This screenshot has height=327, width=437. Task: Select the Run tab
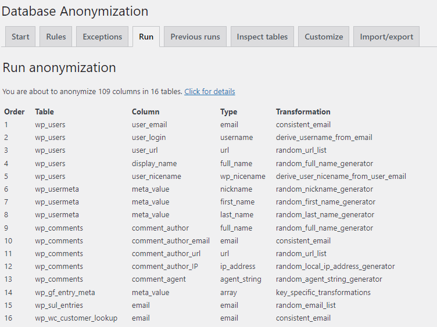(146, 37)
